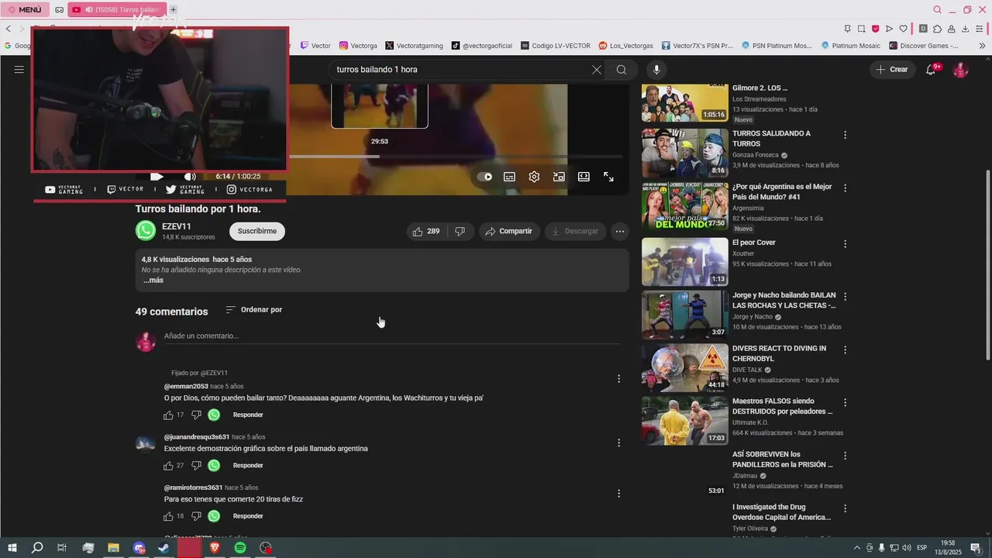The height and width of the screenshot is (558, 992).
Task: Open the @vectorgaoficial TikTok bookmark
Action: (482, 46)
